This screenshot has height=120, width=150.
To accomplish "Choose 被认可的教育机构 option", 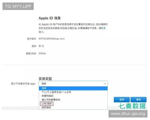I will tap(73, 100).
